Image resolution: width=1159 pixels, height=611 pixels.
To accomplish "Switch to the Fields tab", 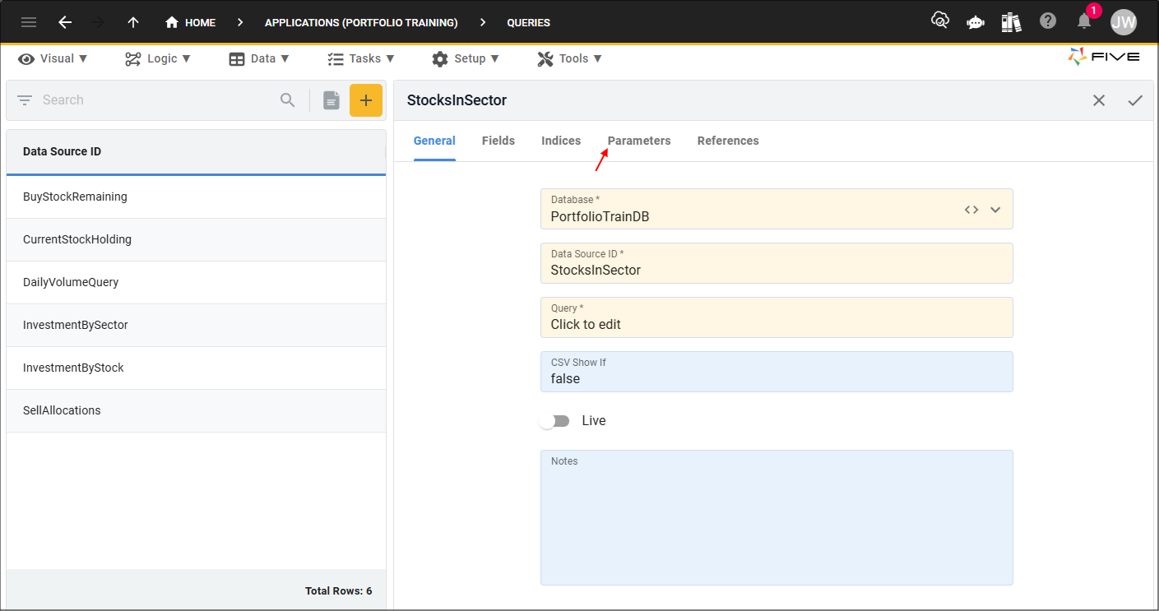I will pyautogui.click(x=498, y=141).
